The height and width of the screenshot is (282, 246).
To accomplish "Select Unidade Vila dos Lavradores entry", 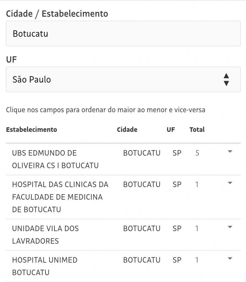I will tap(45, 235).
